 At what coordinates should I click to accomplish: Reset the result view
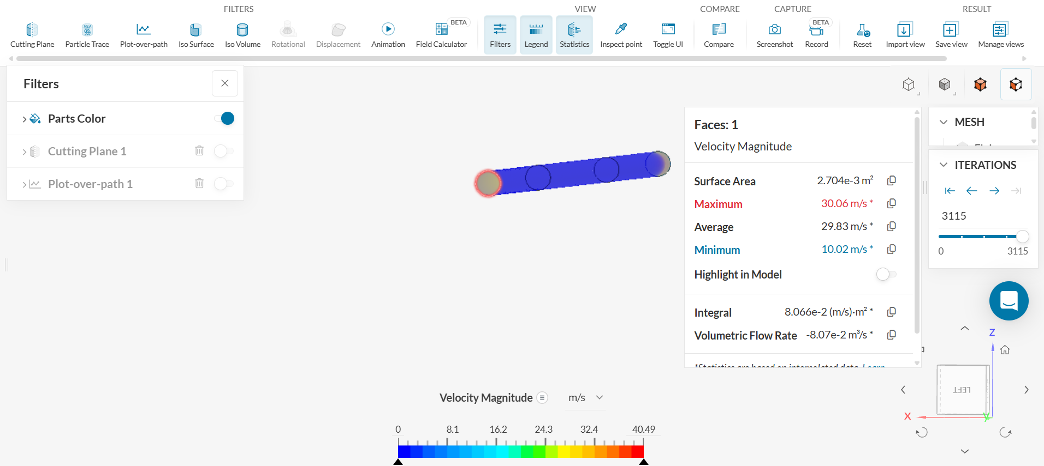tap(862, 35)
